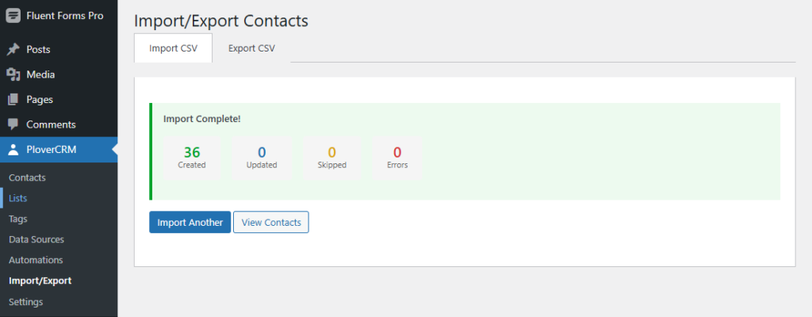Image resolution: width=812 pixels, height=317 pixels.
Task: Click Import/Export in the sidebar
Action: pyautogui.click(x=40, y=281)
